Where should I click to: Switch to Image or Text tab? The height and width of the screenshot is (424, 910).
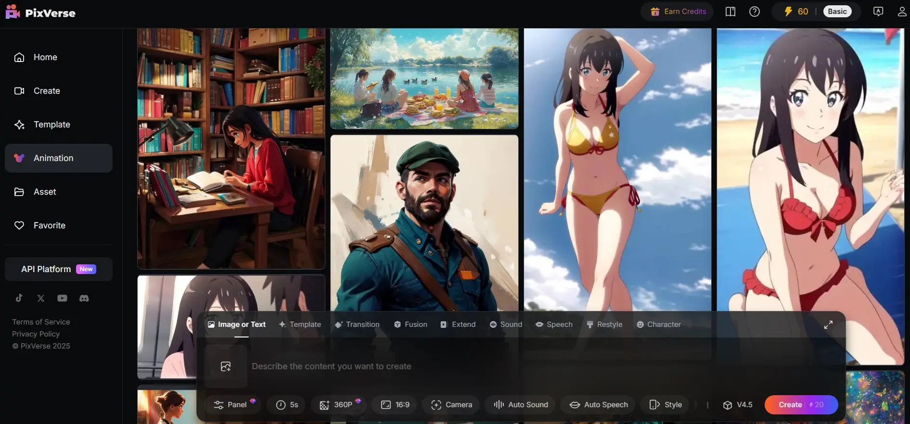tap(237, 324)
